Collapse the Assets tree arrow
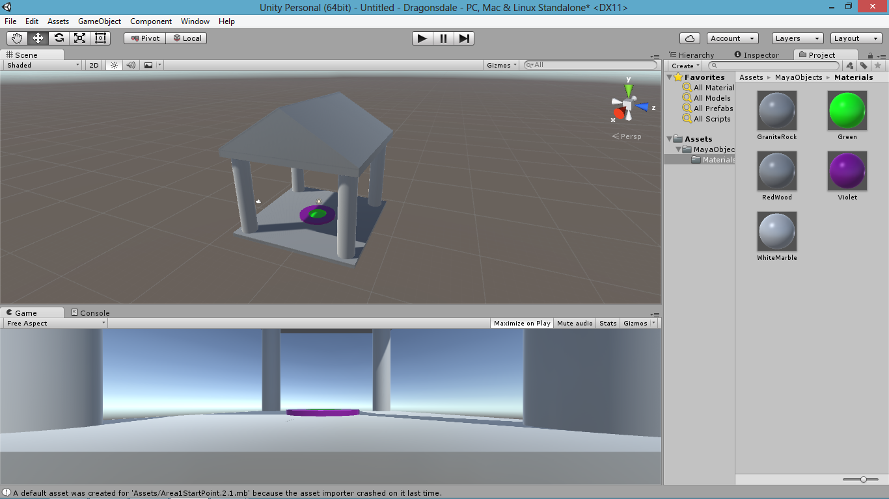This screenshot has height=499, width=889. click(x=670, y=139)
